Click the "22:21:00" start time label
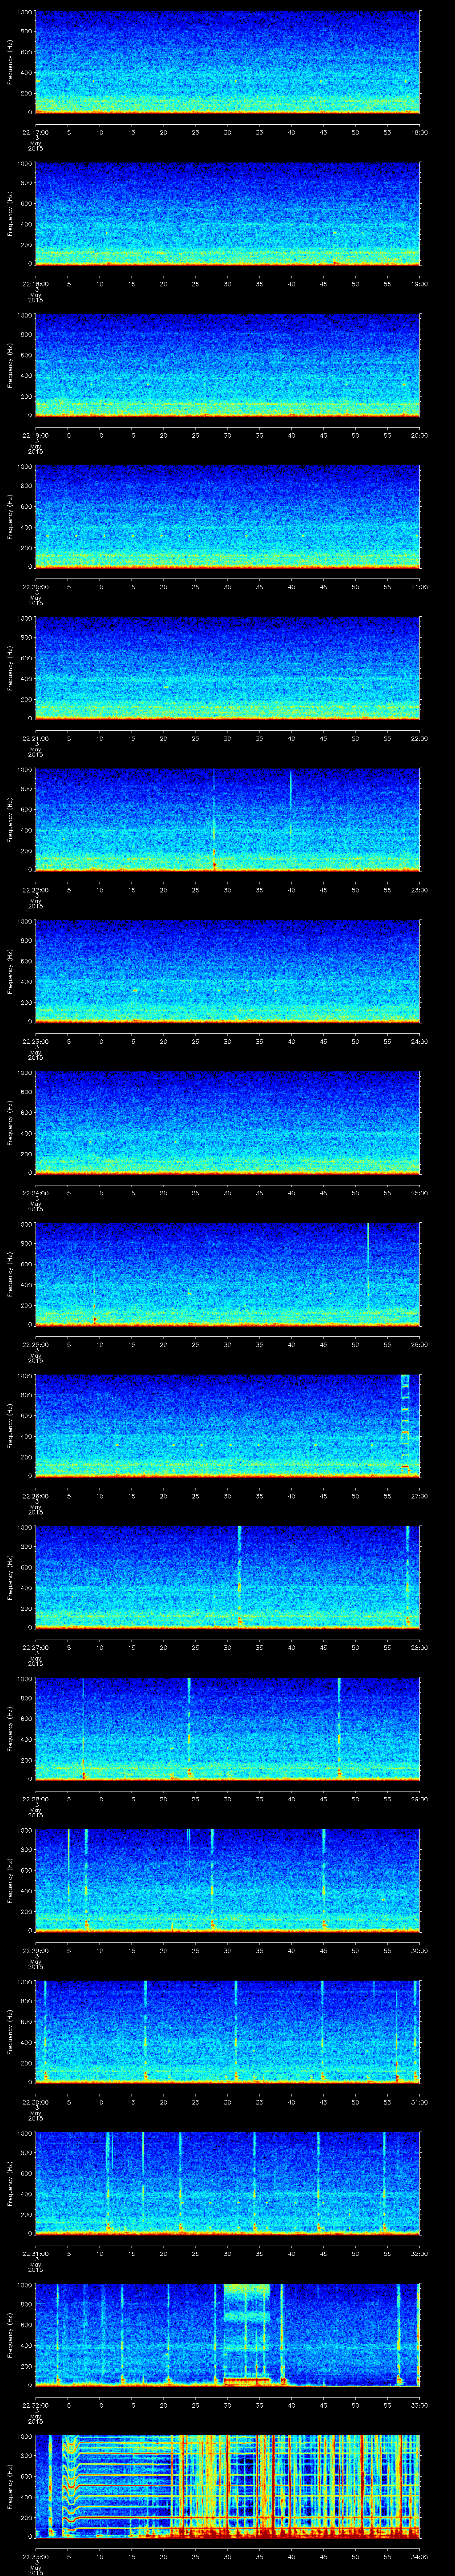The height and width of the screenshot is (2576, 455). click(x=35, y=738)
